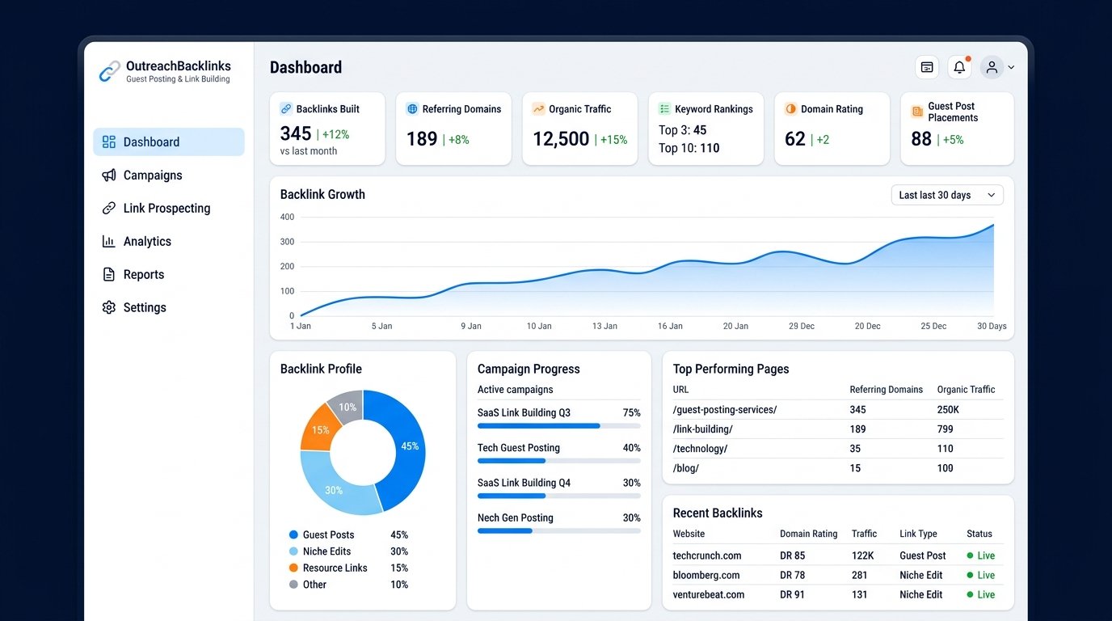This screenshot has width=1112, height=621.
Task: Open venturebeat.com backlink entry
Action: [x=709, y=595]
